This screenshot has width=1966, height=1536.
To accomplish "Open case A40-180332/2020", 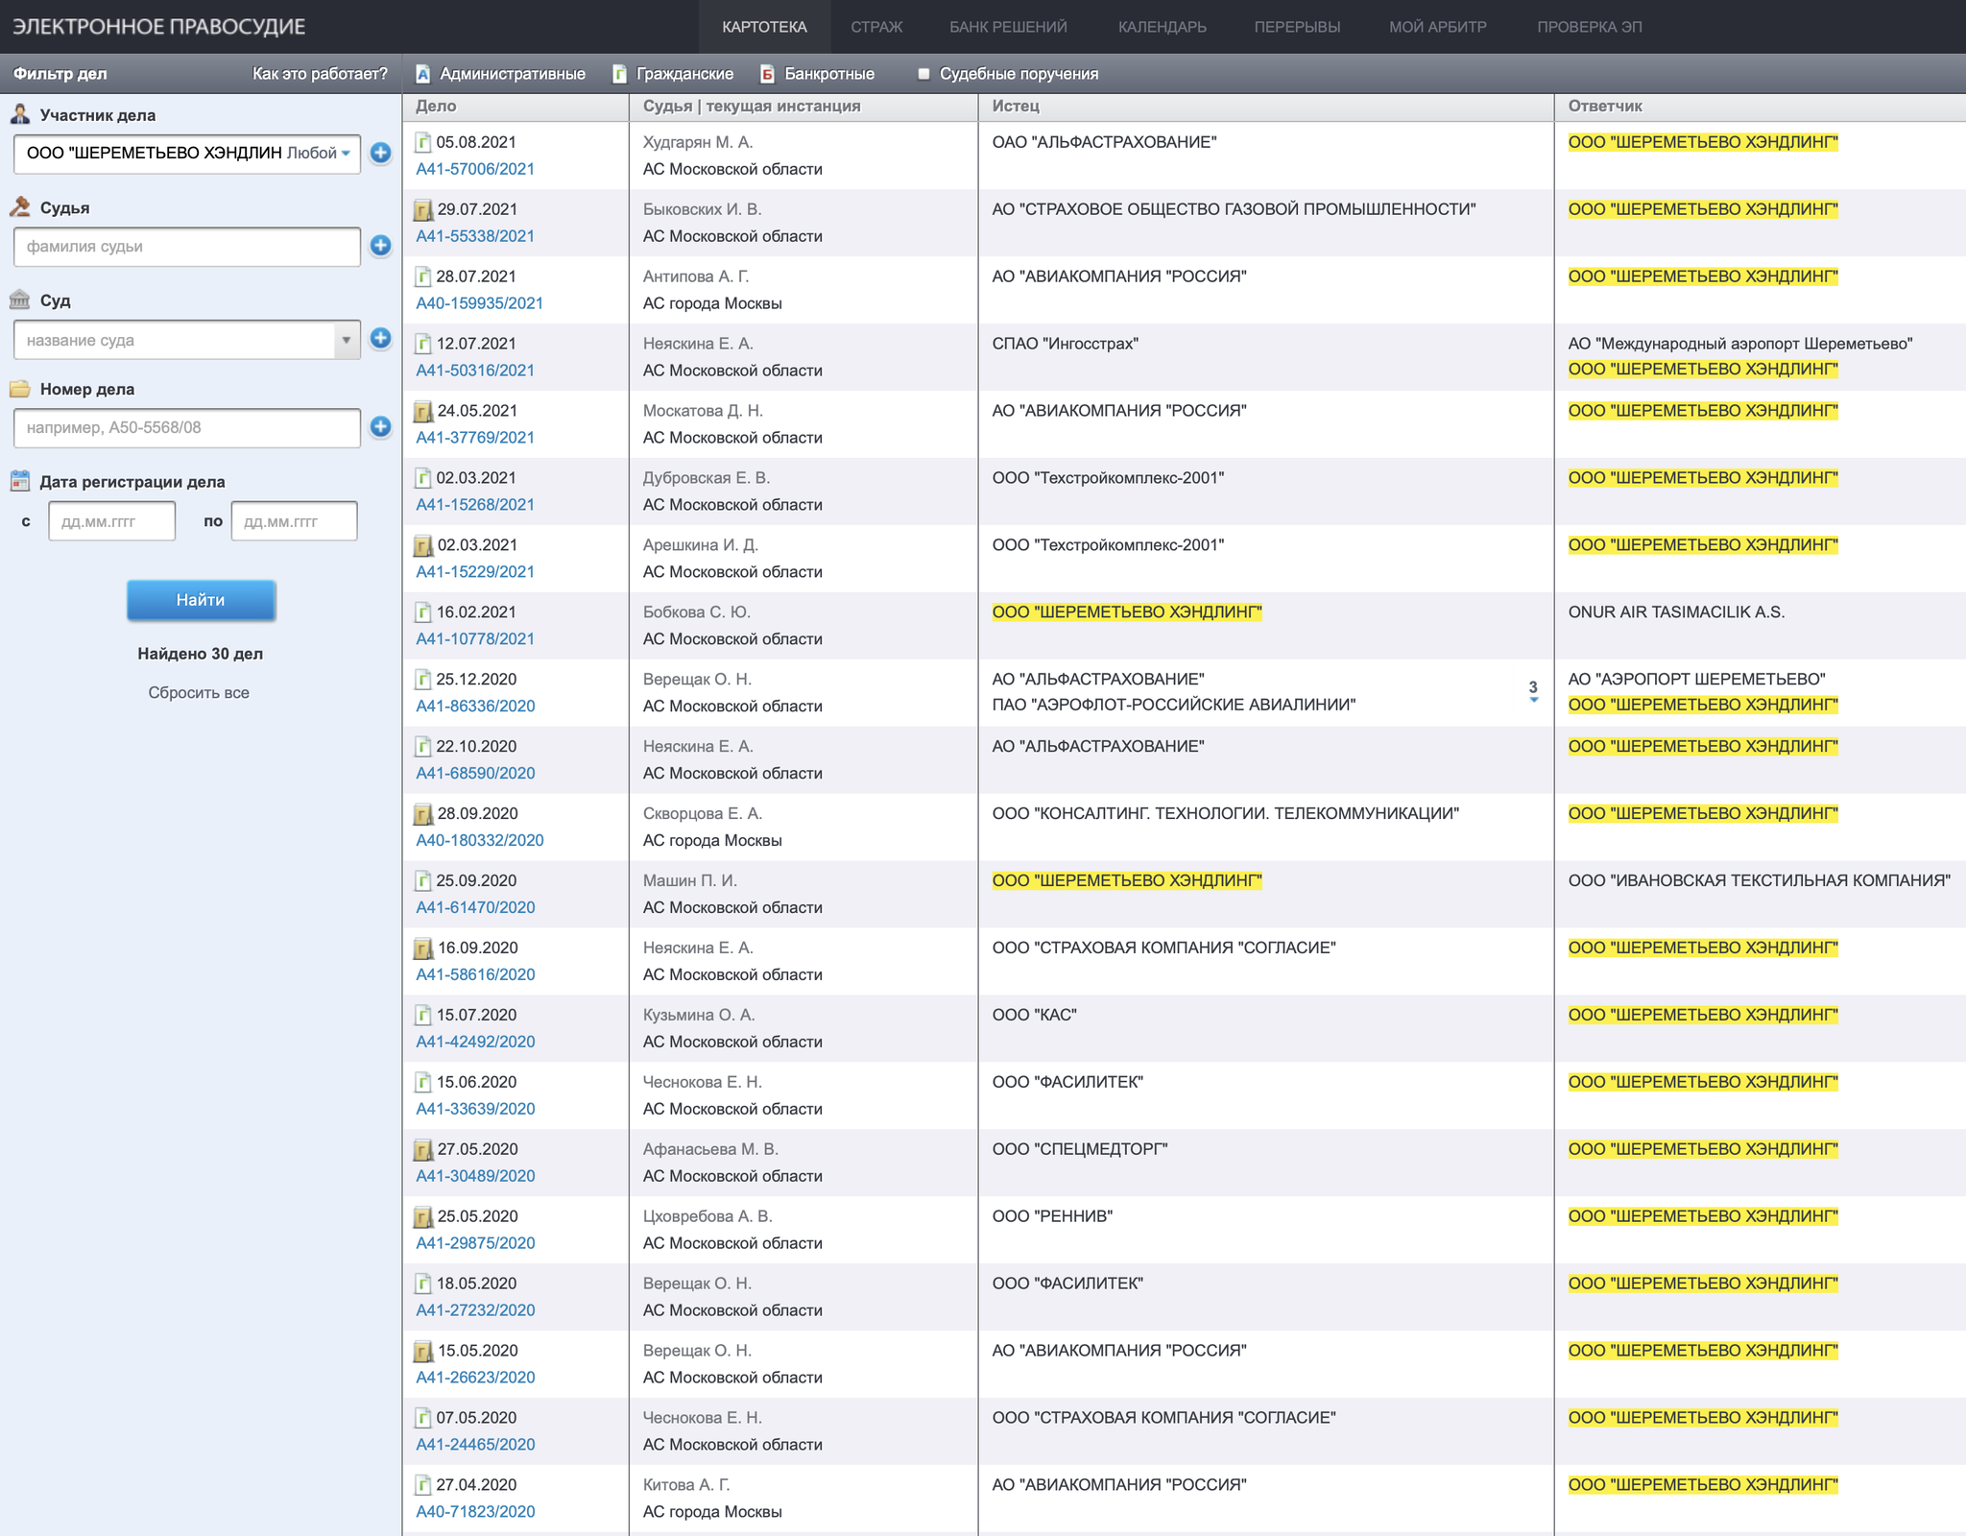I will point(479,840).
